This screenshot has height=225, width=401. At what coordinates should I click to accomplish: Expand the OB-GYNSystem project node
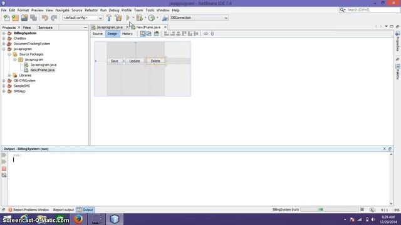pos(4,81)
